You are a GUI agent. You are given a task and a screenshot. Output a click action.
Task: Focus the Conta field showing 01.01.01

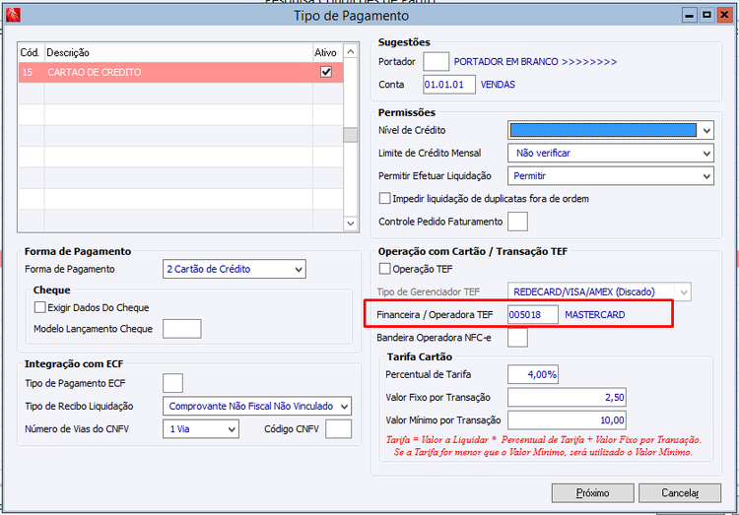pos(449,85)
